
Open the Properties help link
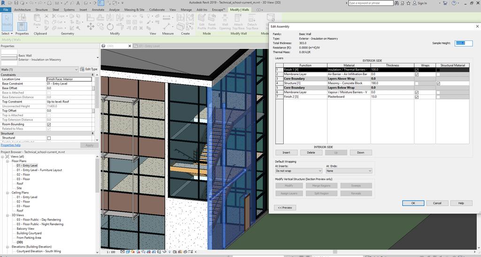tap(11, 145)
